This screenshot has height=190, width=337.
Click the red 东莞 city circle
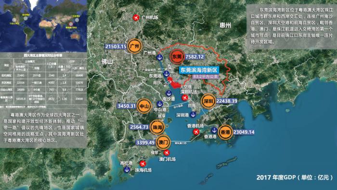[177, 57]
